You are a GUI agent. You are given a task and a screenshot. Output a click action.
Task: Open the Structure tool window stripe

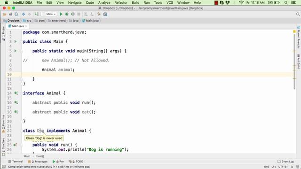(3, 147)
